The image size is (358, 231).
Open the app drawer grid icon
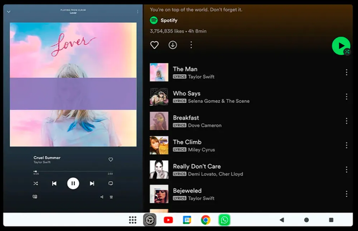pyautogui.click(x=133, y=220)
